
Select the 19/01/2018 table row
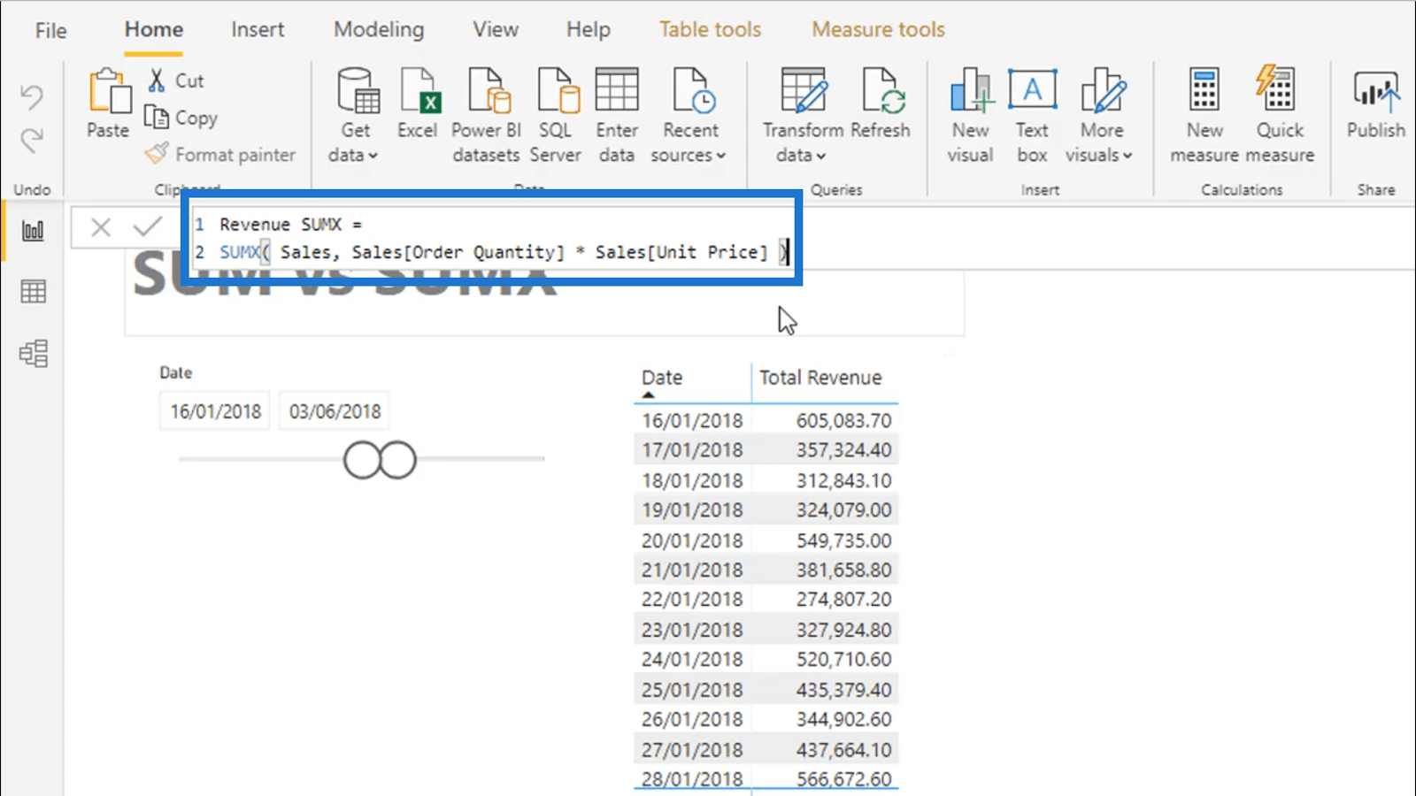[x=766, y=510]
